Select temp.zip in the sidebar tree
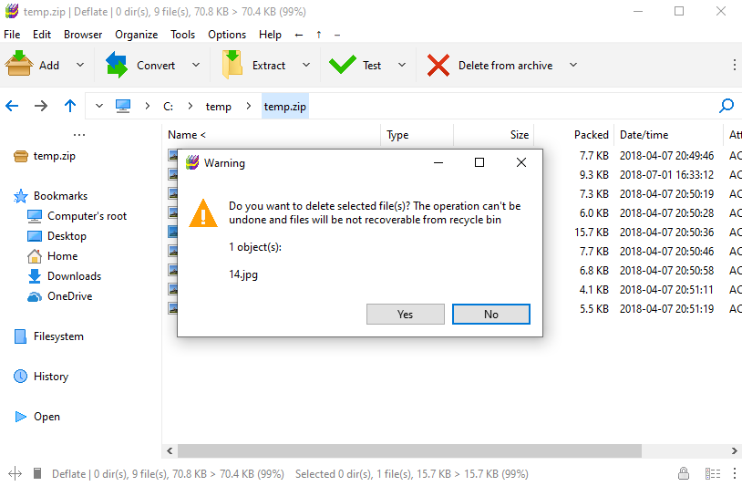This screenshot has height=486, width=742. (45, 156)
